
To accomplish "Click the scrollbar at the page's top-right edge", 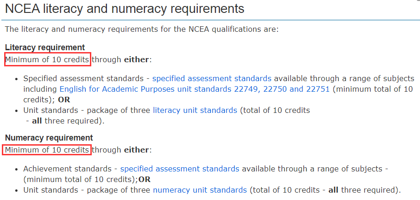I will [418, 1].
